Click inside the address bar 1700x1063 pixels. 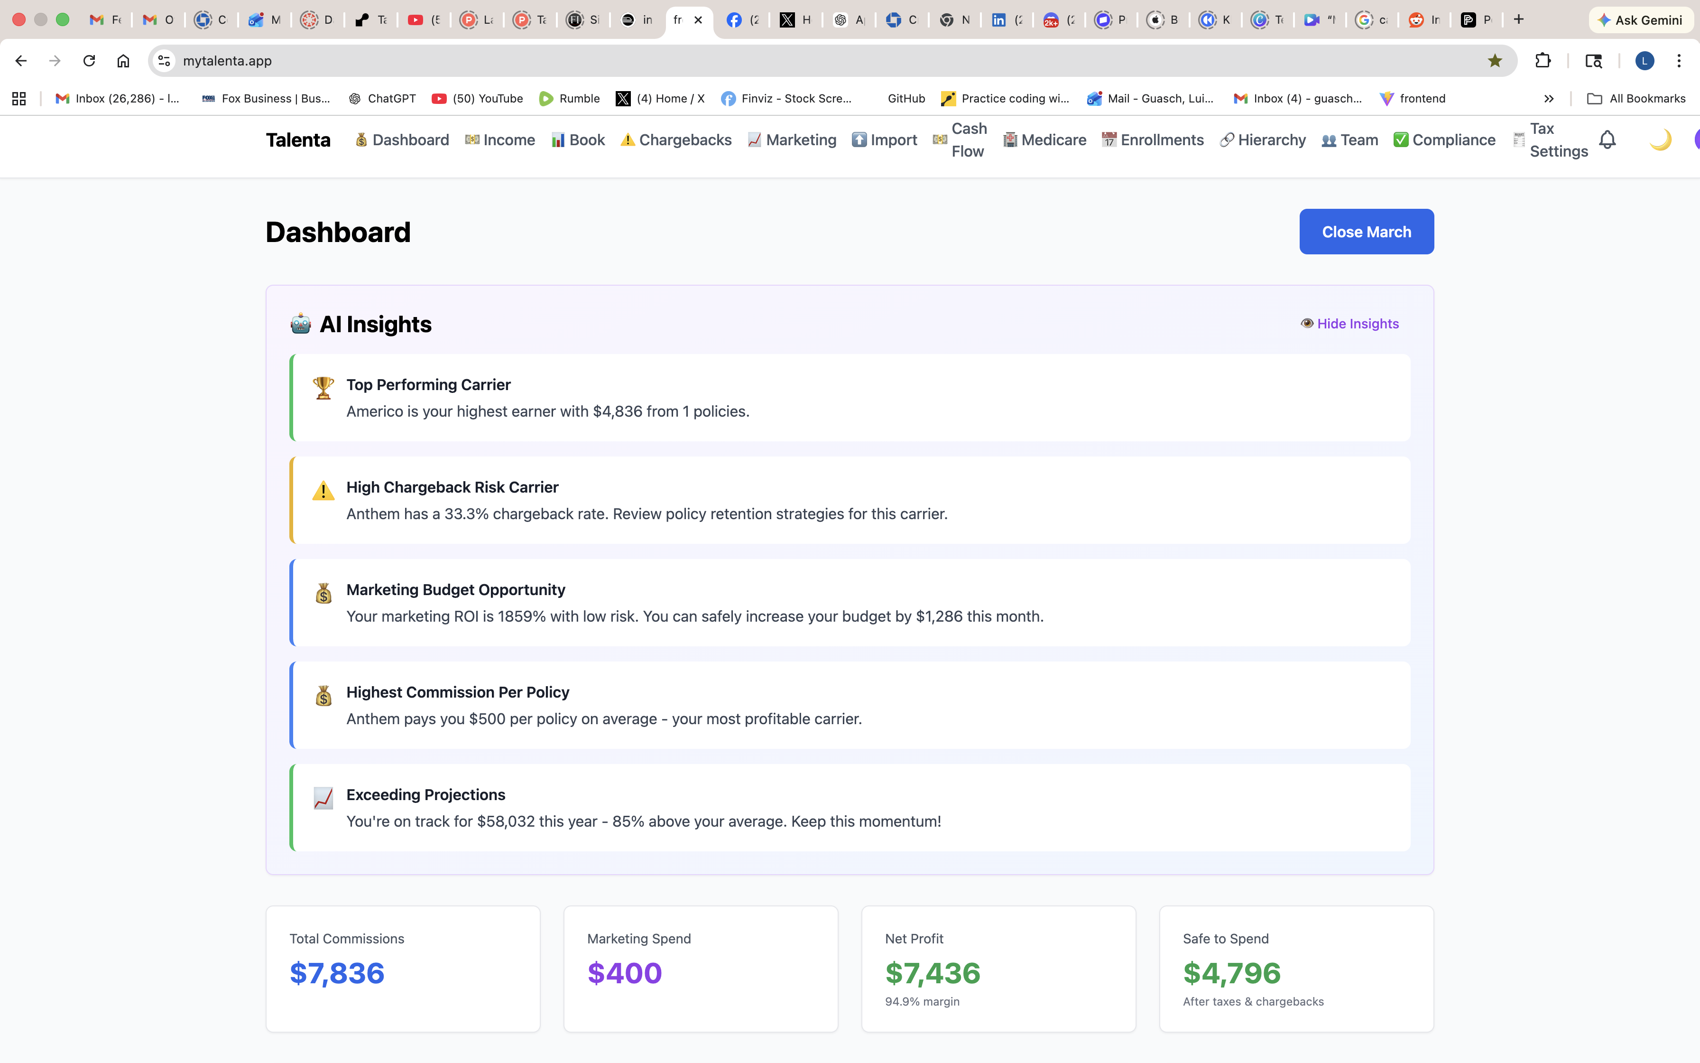pyautogui.click(x=492, y=60)
